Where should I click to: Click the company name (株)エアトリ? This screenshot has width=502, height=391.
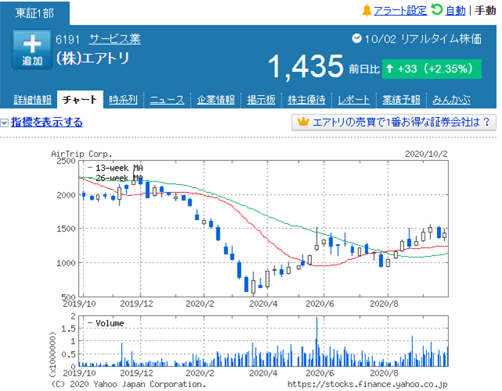(92, 59)
